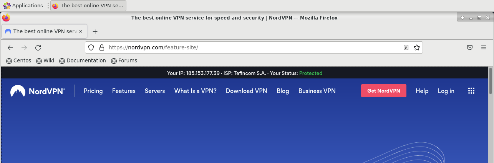Viewport: 494px width, 163px height.
Task: Close the NordVPN browser tab
Action: tap(81, 31)
